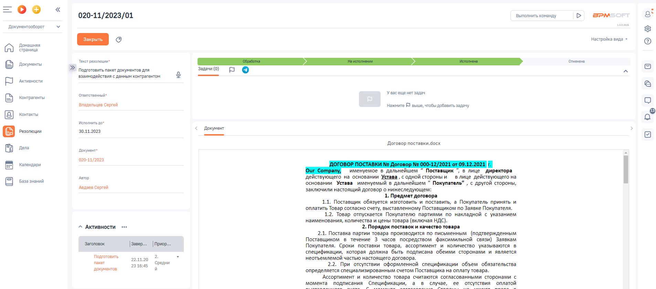This screenshot has height=289, width=656.
Task: Open the Резолюции section
Action: coord(30,131)
